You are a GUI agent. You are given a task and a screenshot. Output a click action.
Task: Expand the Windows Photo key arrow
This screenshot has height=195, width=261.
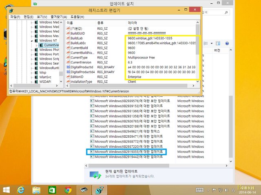[x=32, y=50]
